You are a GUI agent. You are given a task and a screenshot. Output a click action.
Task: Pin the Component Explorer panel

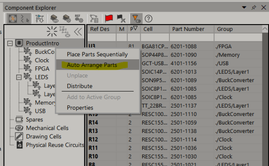pyautogui.click(x=254, y=8)
